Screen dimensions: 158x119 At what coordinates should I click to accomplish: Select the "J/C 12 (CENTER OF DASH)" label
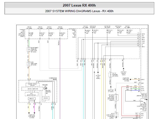tap(115, 75)
